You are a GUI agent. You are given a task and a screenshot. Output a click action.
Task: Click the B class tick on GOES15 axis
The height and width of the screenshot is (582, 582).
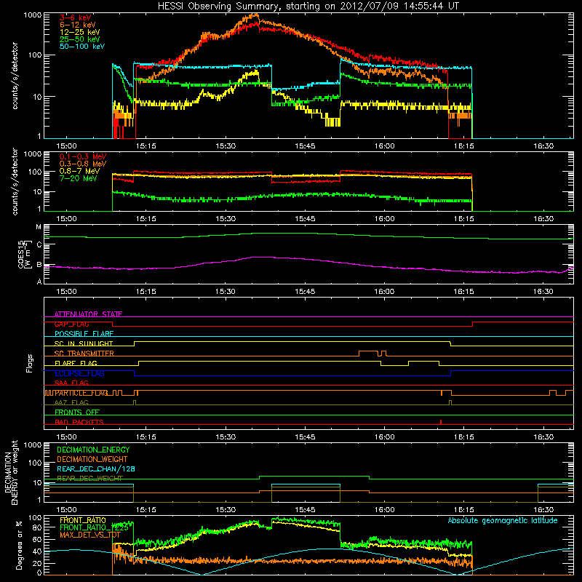[x=39, y=265]
